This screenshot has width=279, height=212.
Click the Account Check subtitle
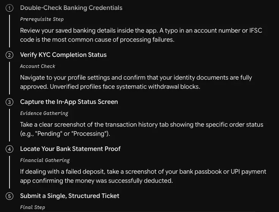pos(38,66)
